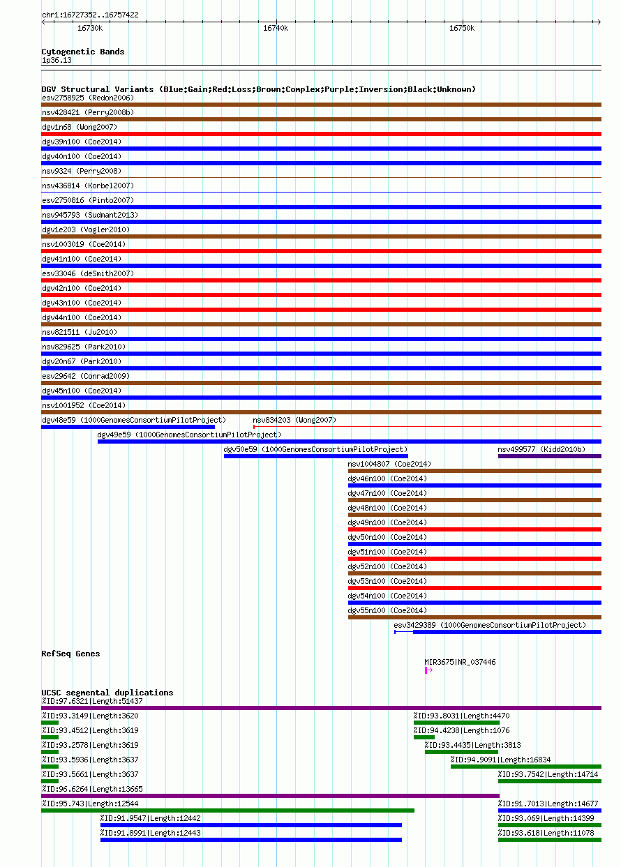Select variant nsv821511 (Ju2010)
Viewport: 621px width, 867px height.
click(x=80, y=332)
